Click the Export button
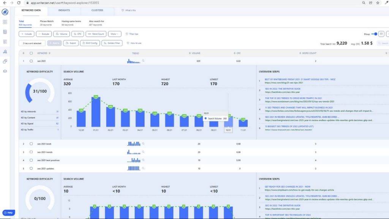 (x=71, y=43)
